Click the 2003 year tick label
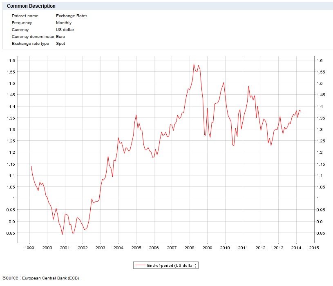 coord(101,248)
